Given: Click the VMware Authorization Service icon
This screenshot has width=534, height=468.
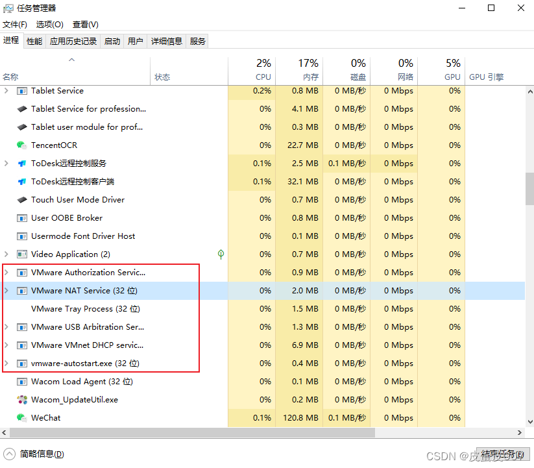Looking at the screenshot, I should tap(22, 273).
